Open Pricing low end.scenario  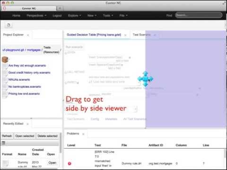24,94
